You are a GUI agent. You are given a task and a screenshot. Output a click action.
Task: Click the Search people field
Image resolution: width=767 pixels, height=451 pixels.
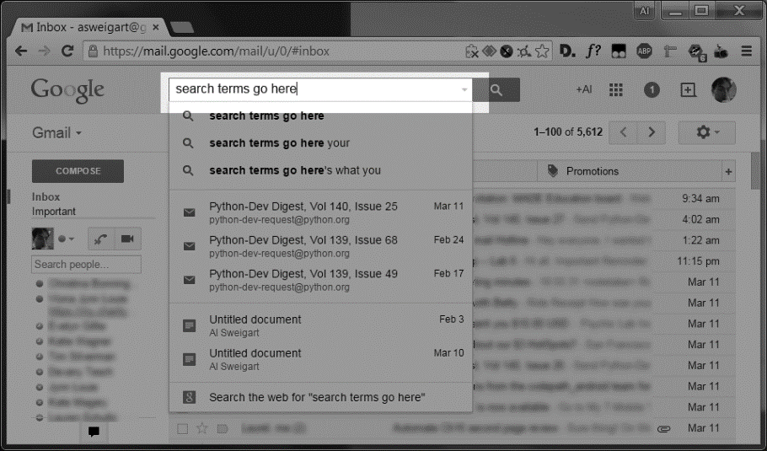[86, 265]
